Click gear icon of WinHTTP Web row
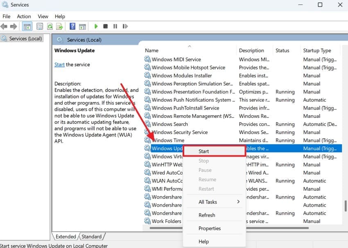Screen dimensions: 348x248 (x=147, y=164)
